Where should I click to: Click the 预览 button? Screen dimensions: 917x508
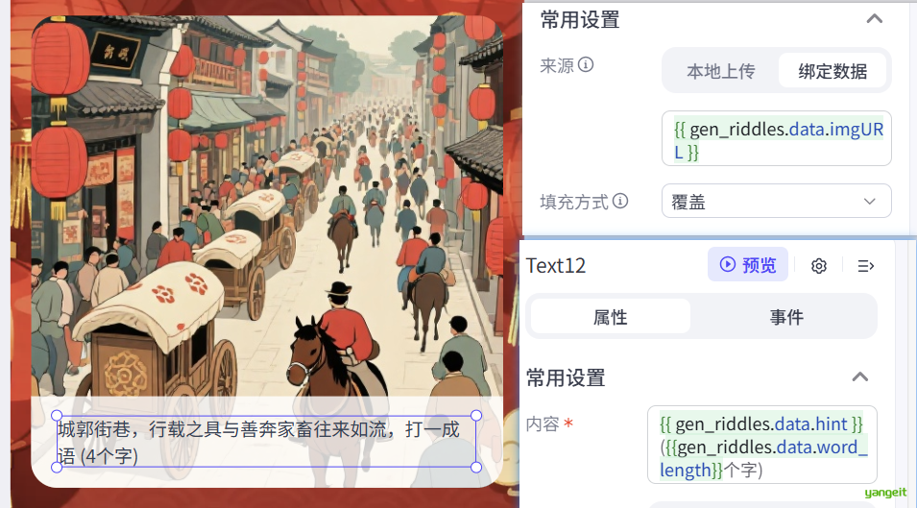click(x=747, y=264)
